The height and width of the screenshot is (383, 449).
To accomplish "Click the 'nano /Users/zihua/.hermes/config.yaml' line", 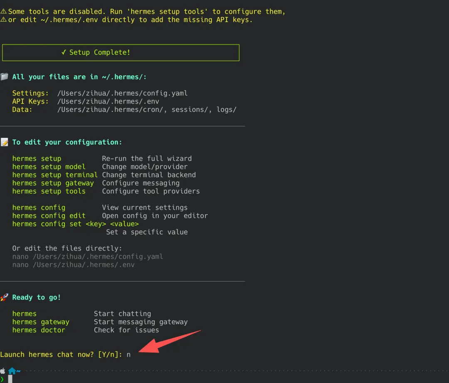I will coord(88,257).
